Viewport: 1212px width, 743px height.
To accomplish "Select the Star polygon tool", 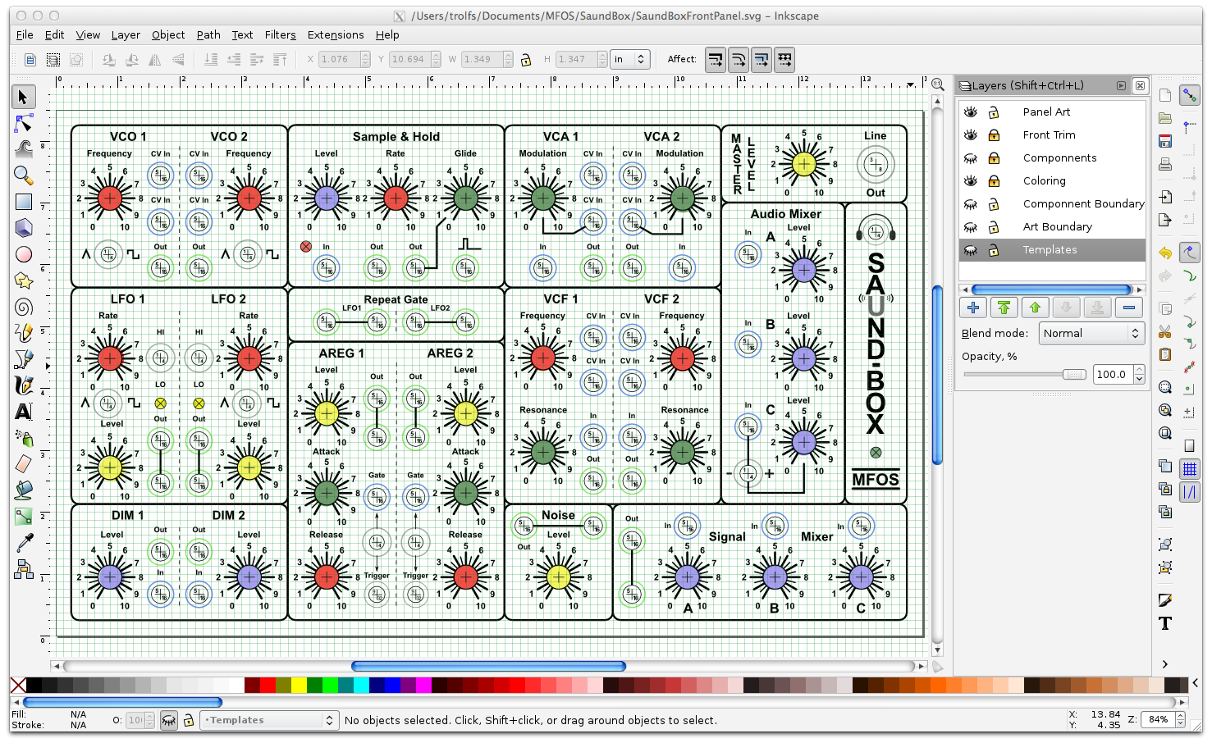I will pyautogui.click(x=23, y=280).
